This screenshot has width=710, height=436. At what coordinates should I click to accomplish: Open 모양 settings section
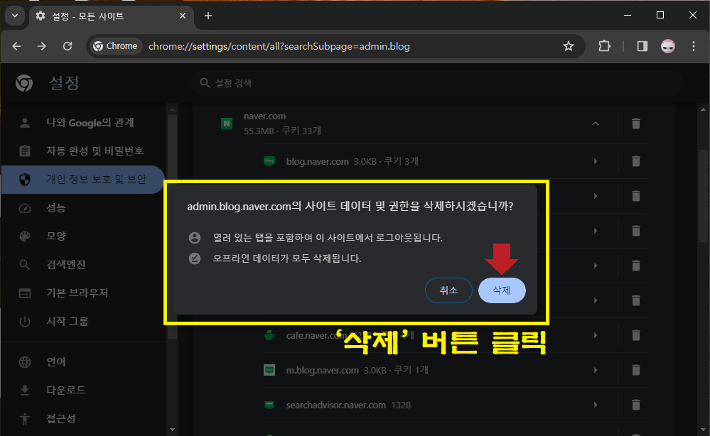click(x=82, y=236)
